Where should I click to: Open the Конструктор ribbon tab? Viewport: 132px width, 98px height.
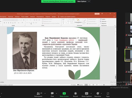coord(3,17)
